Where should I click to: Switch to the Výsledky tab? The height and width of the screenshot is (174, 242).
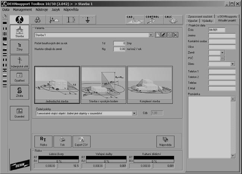pyautogui.click(x=207, y=21)
